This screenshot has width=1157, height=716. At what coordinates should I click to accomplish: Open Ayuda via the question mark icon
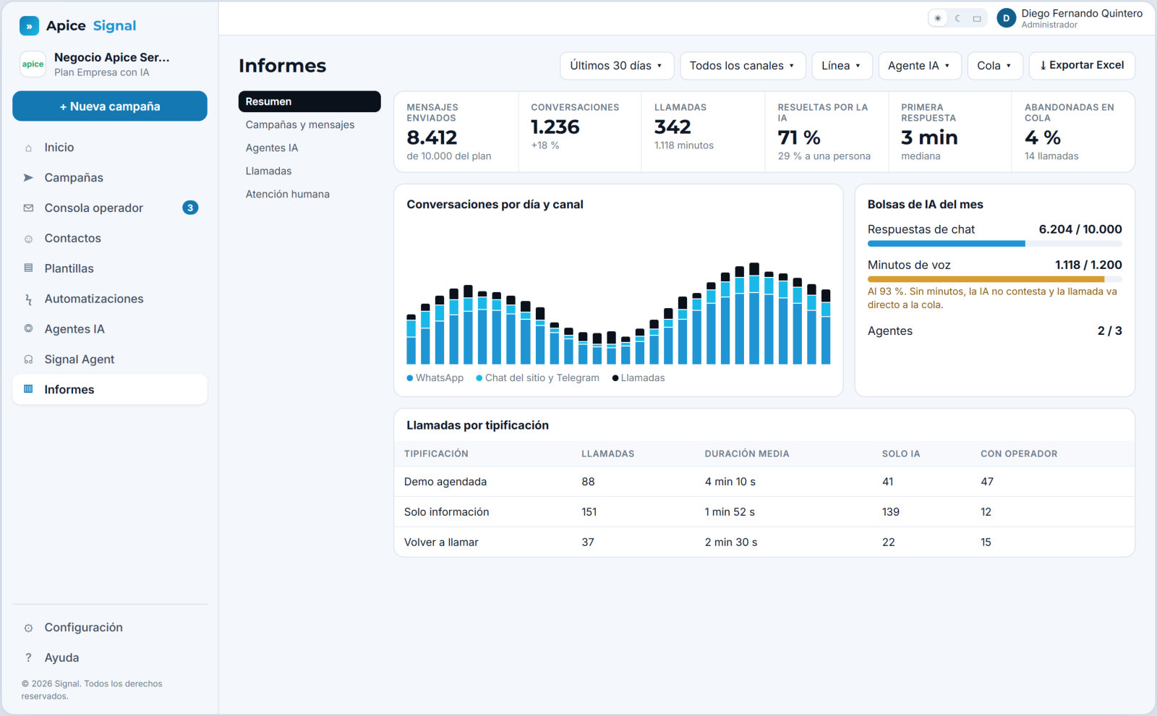coord(28,658)
